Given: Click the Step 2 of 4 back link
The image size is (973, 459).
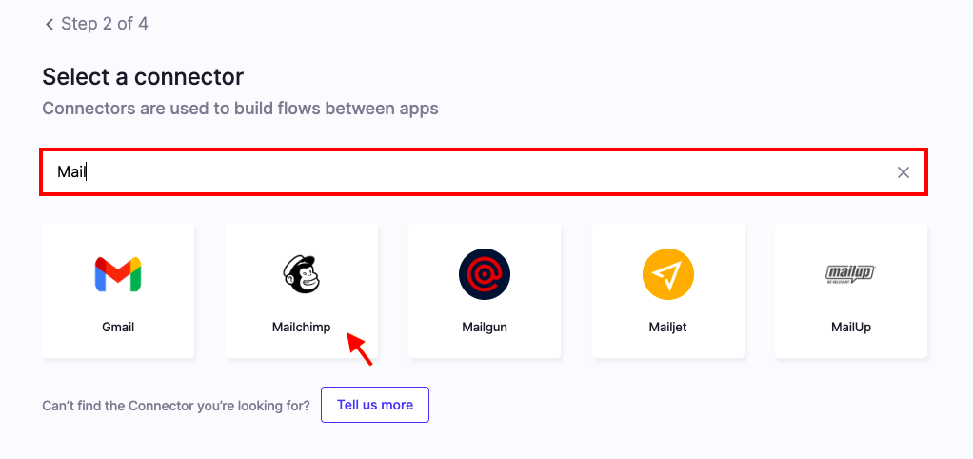Looking at the screenshot, I should (96, 24).
